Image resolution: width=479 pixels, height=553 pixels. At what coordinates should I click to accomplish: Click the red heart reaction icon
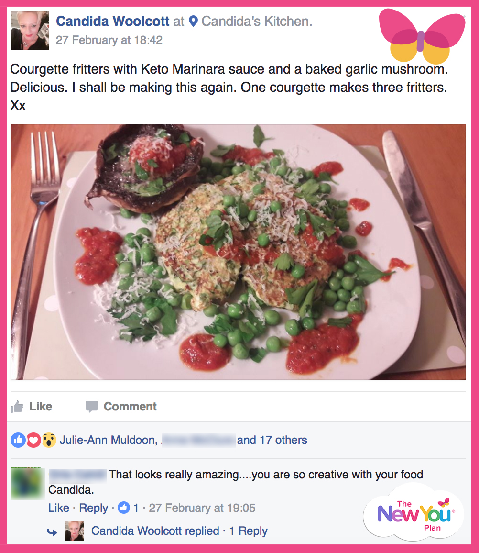(34, 440)
